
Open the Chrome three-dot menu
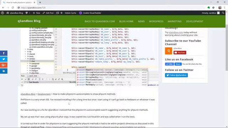225,8
